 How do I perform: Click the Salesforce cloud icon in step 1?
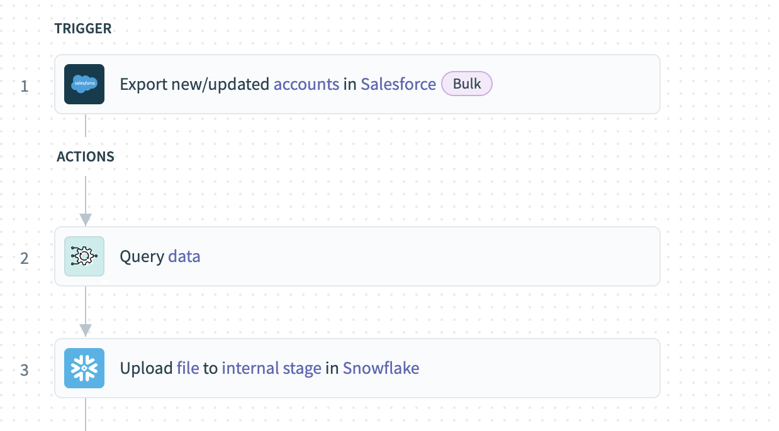click(84, 84)
